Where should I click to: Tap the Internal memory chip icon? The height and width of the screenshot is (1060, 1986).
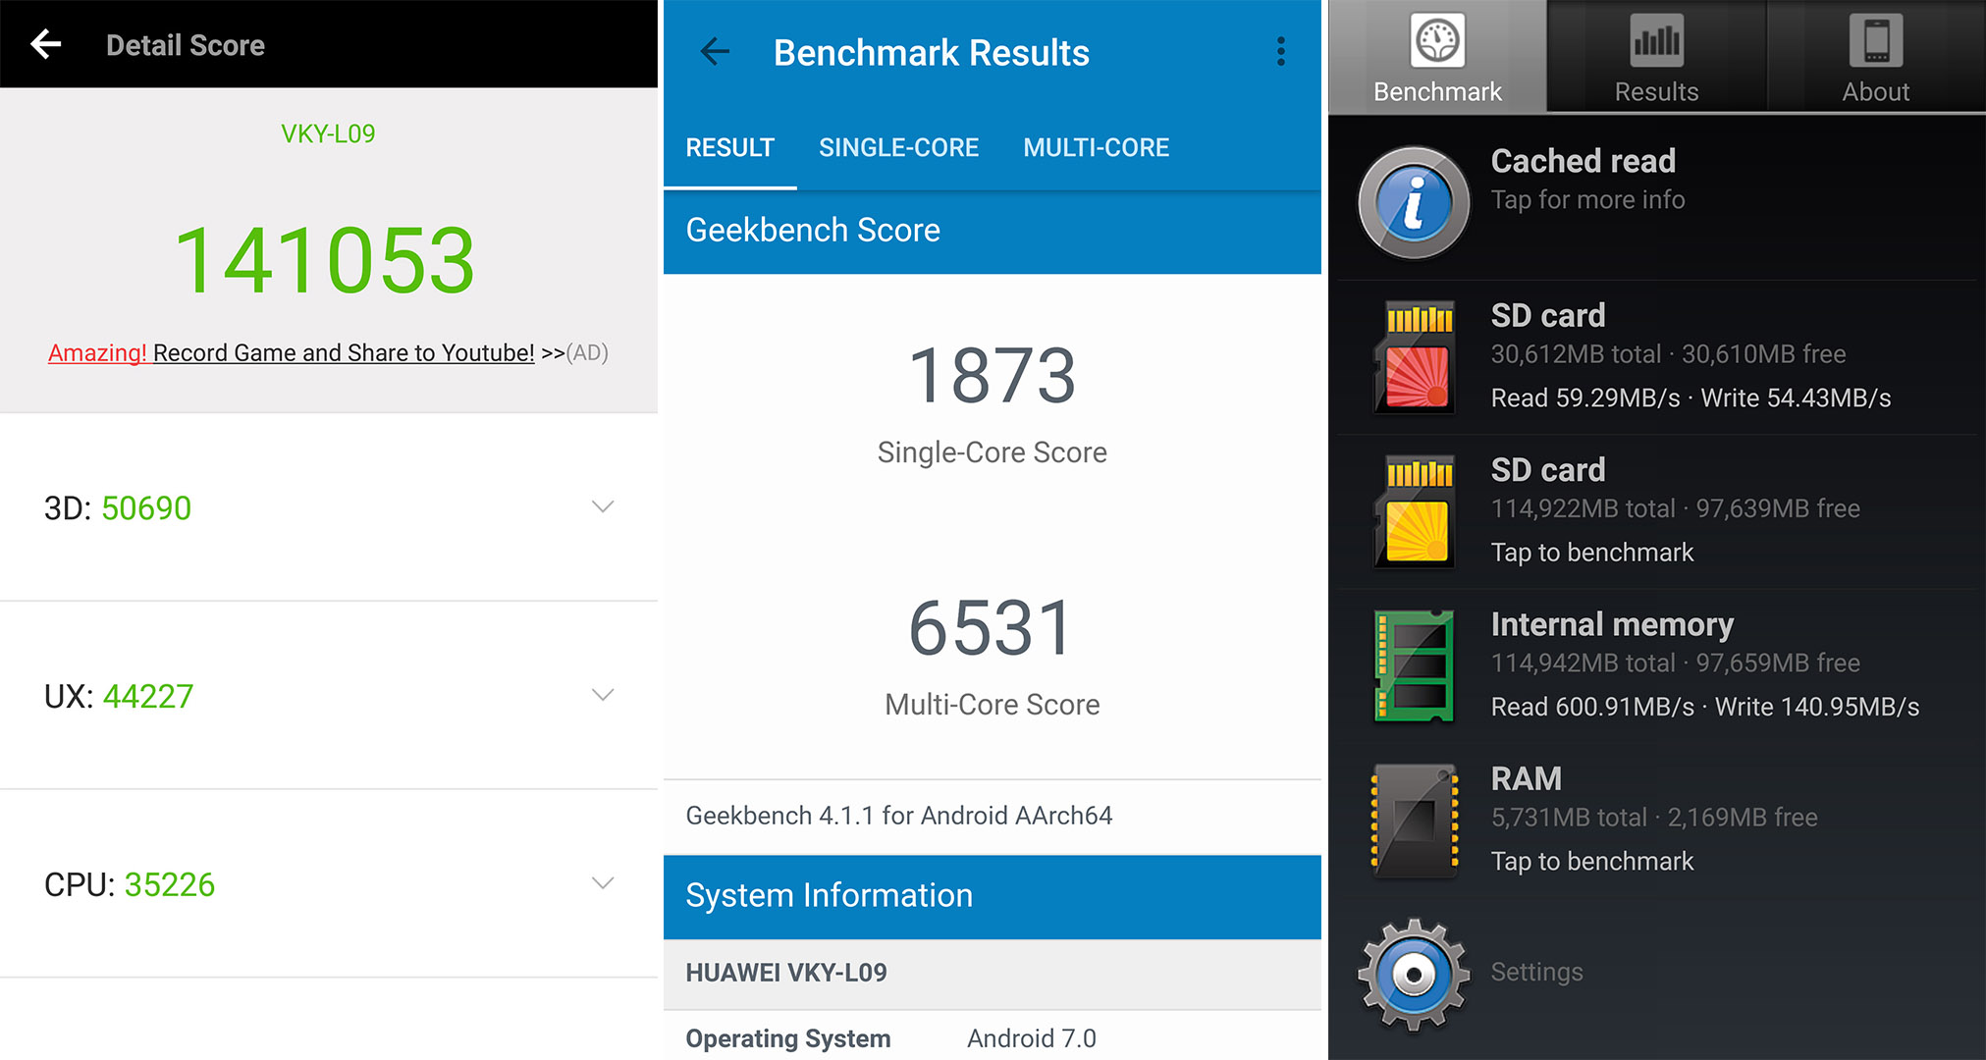1415,665
